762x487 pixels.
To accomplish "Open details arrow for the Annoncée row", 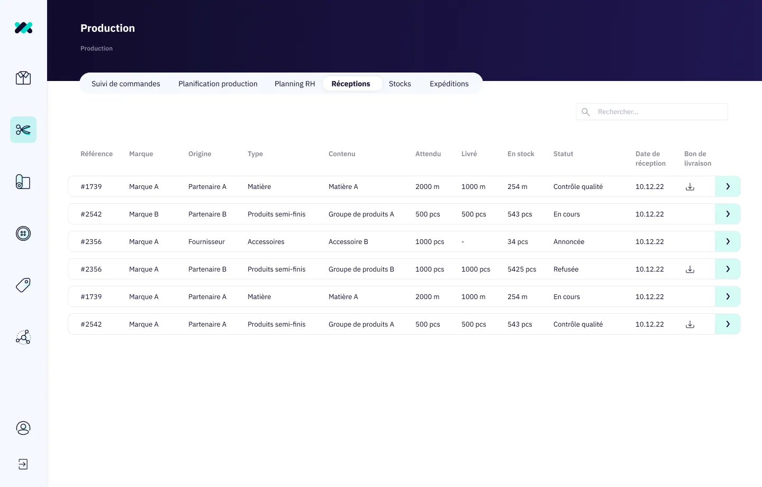I will point(728,241).
